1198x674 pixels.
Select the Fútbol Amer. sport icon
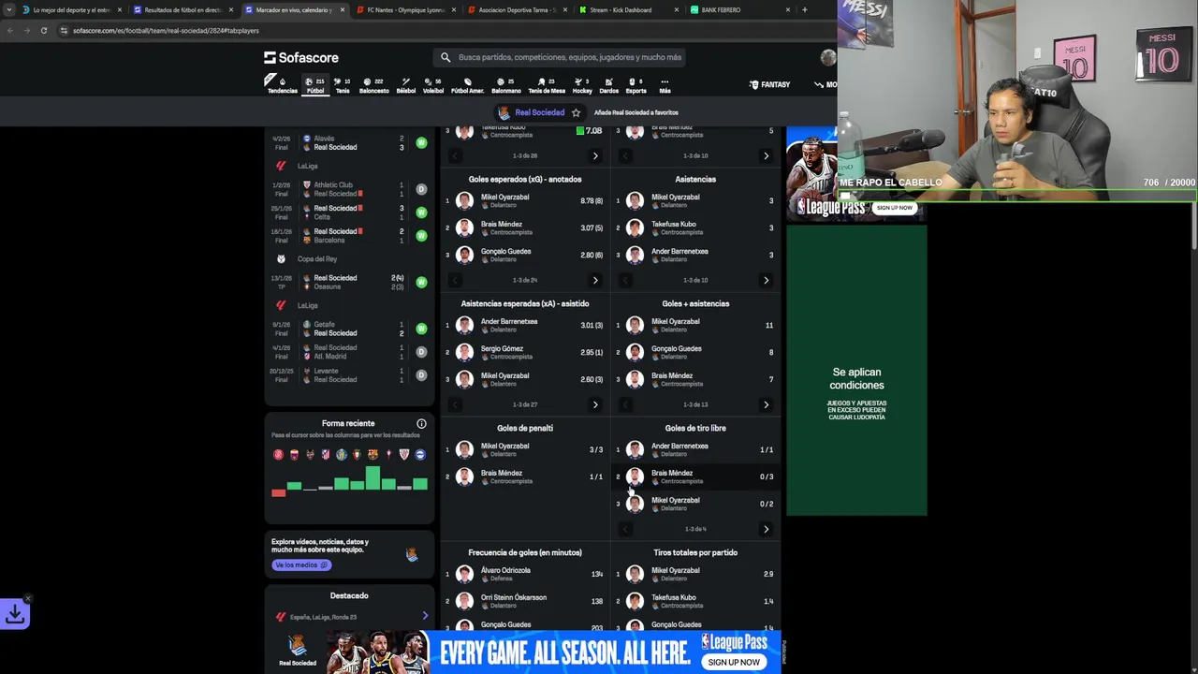tap(467, 85)
